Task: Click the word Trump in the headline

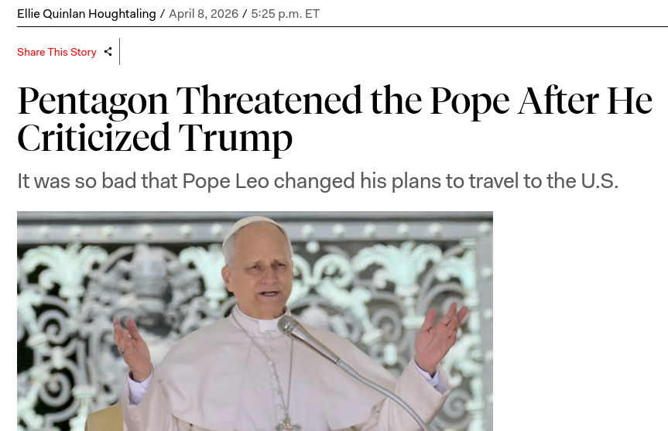Action: pyautogui.click(x=235, y=139)
